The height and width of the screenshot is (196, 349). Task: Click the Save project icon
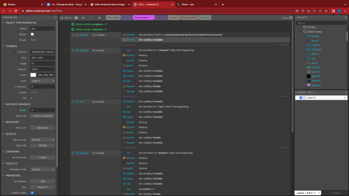(x=77, y=17)
